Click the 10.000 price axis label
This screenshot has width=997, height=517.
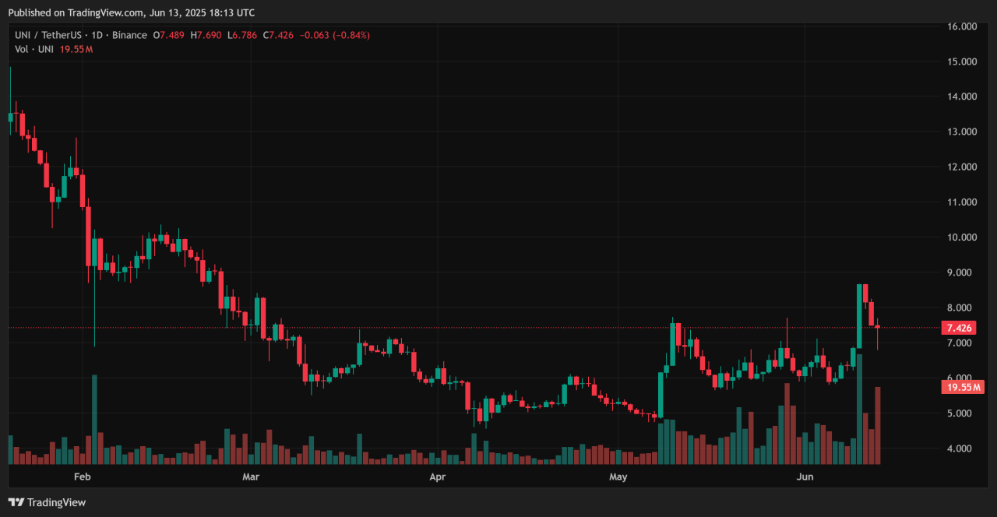coord(962,237)
